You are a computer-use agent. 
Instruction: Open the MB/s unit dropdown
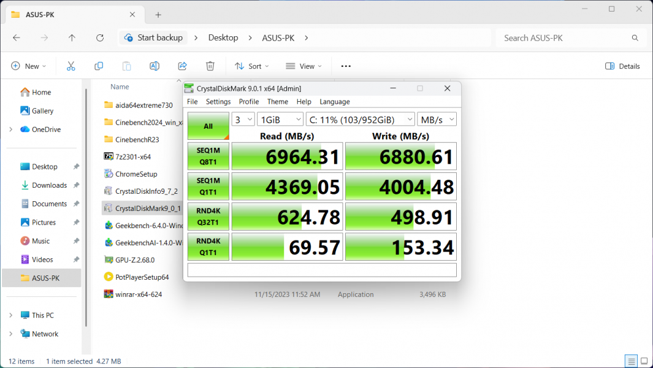[437, 118]
